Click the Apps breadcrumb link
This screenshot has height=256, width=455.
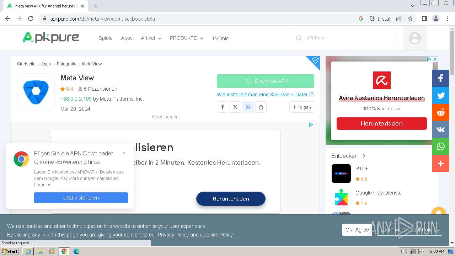coord(46,64)
